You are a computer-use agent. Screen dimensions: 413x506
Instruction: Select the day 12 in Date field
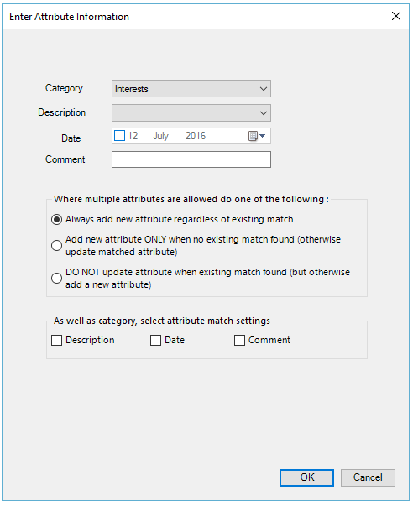click(x=133, y=136)
